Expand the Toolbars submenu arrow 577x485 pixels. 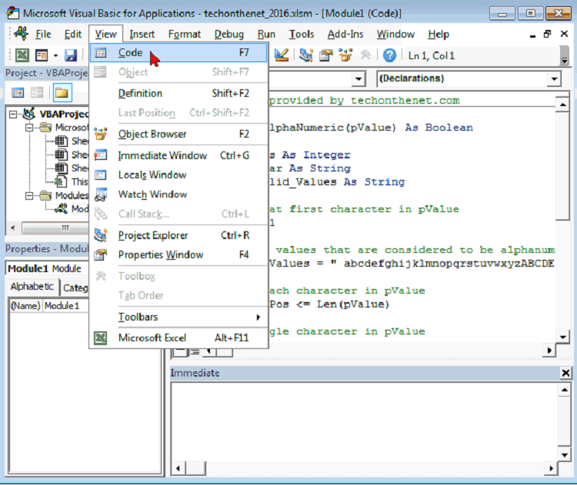tap(258, 317)
